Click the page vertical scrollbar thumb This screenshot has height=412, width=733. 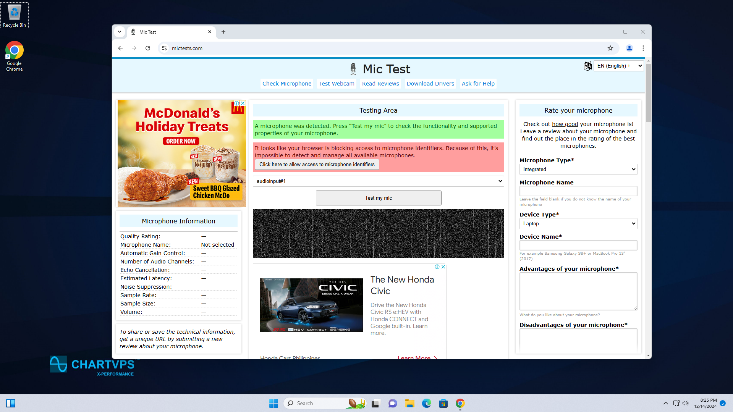pos(649,93)
